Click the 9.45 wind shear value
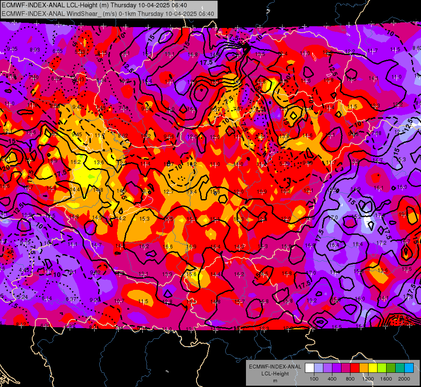 77,134
